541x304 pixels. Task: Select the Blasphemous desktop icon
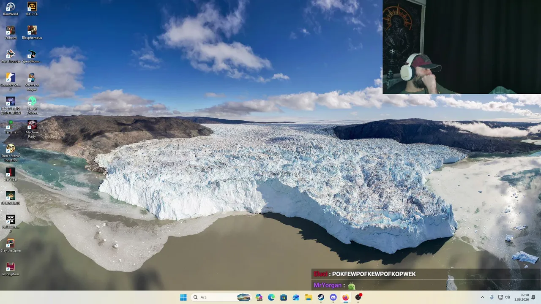click(32, 33)
